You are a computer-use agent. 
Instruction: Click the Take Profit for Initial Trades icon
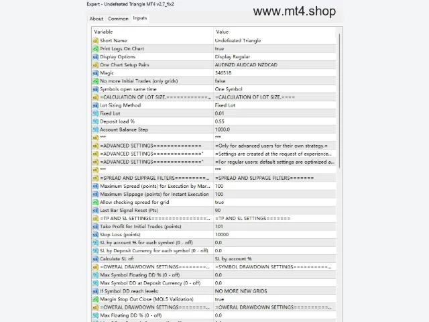click(95, 227)
